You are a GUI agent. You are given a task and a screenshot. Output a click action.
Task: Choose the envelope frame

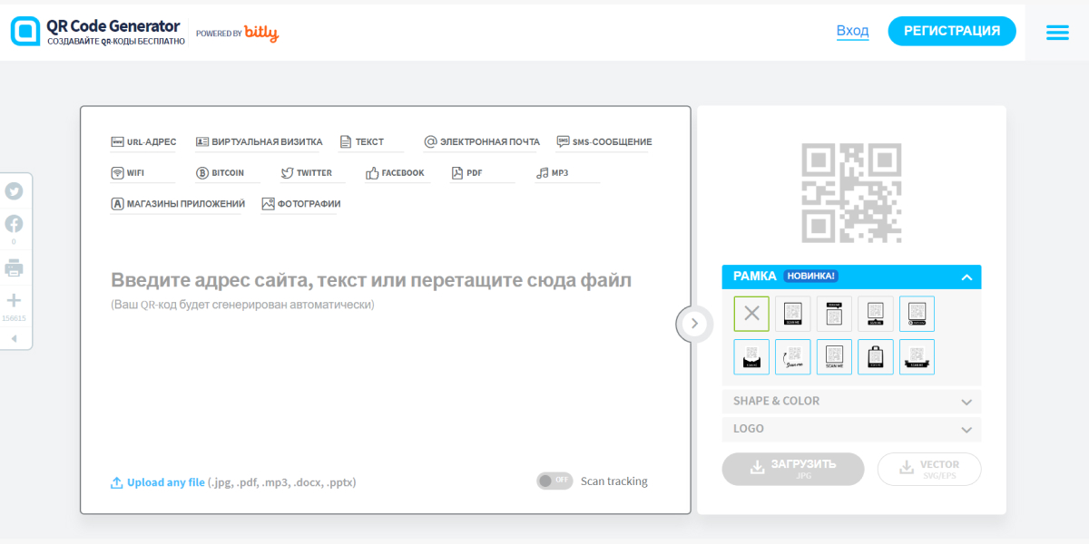pyautogui.click(x=751, y=357)
